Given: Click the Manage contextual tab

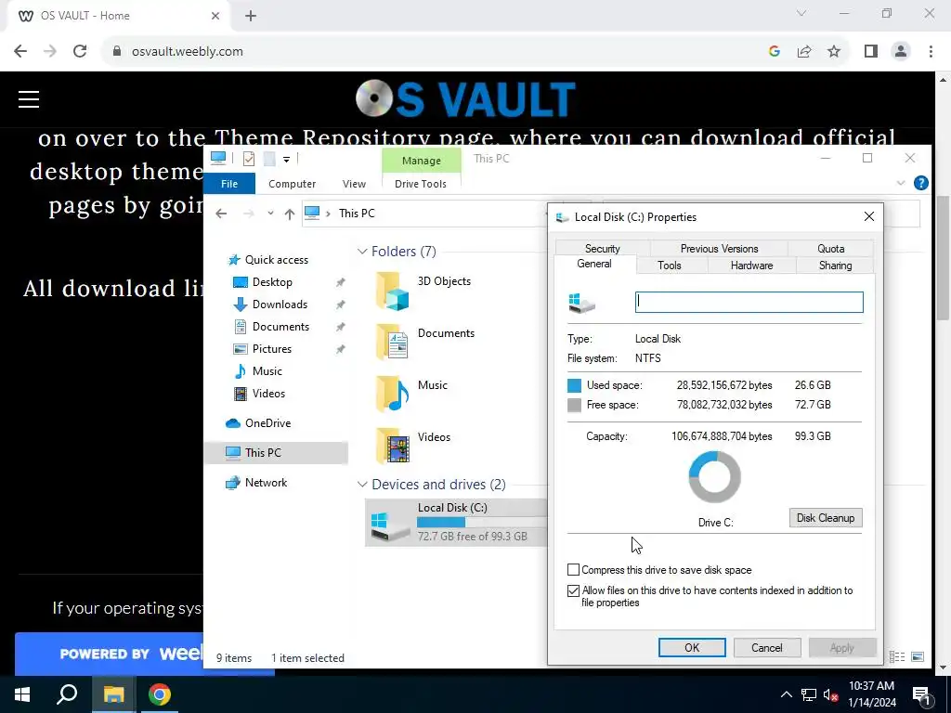Looking at the screenshot, I should [x=422, y=161].
